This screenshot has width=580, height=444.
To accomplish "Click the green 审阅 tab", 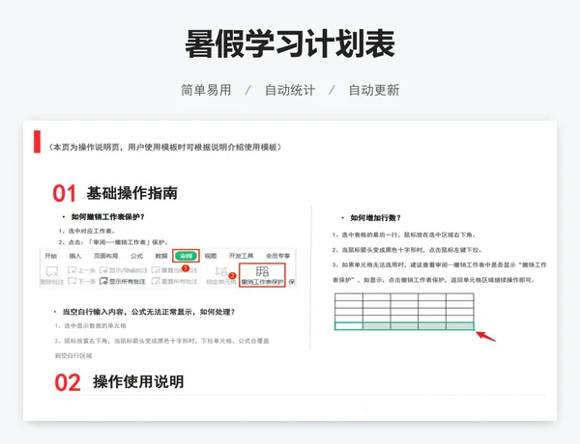I will click(x=186, y=256).
